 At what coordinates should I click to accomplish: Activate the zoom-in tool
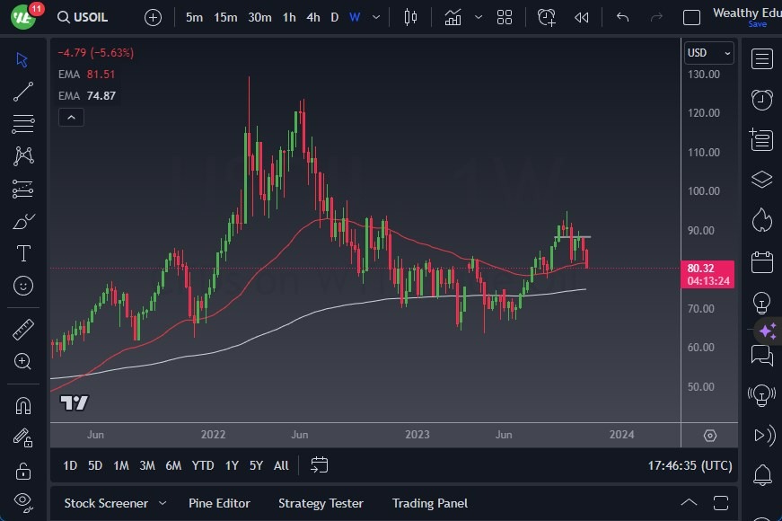[22, 362]
